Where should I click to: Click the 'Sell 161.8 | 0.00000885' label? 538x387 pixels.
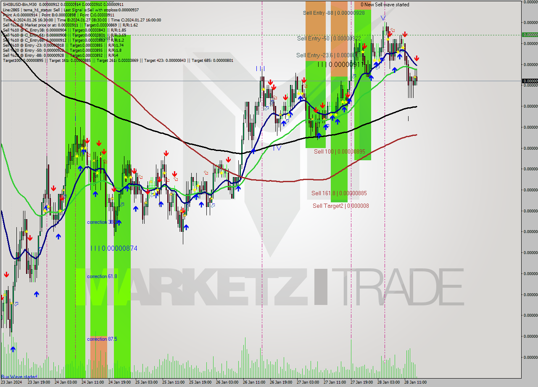(339, 193)
